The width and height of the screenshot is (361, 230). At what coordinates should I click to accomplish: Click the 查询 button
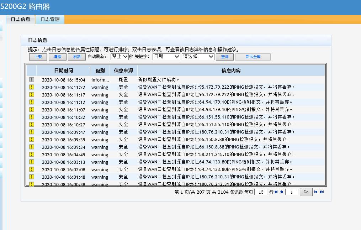coord(225,57)
